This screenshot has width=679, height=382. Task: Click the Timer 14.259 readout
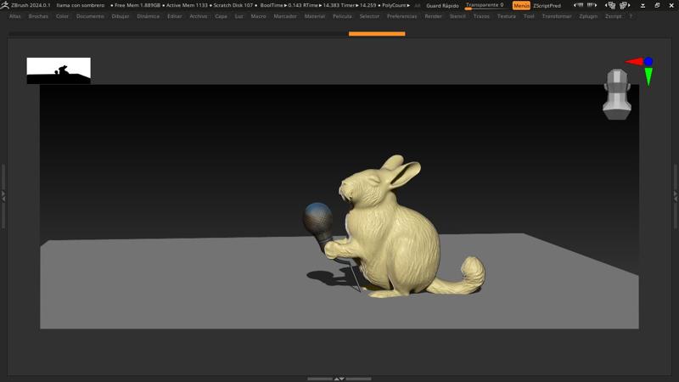tap(357, 5)
